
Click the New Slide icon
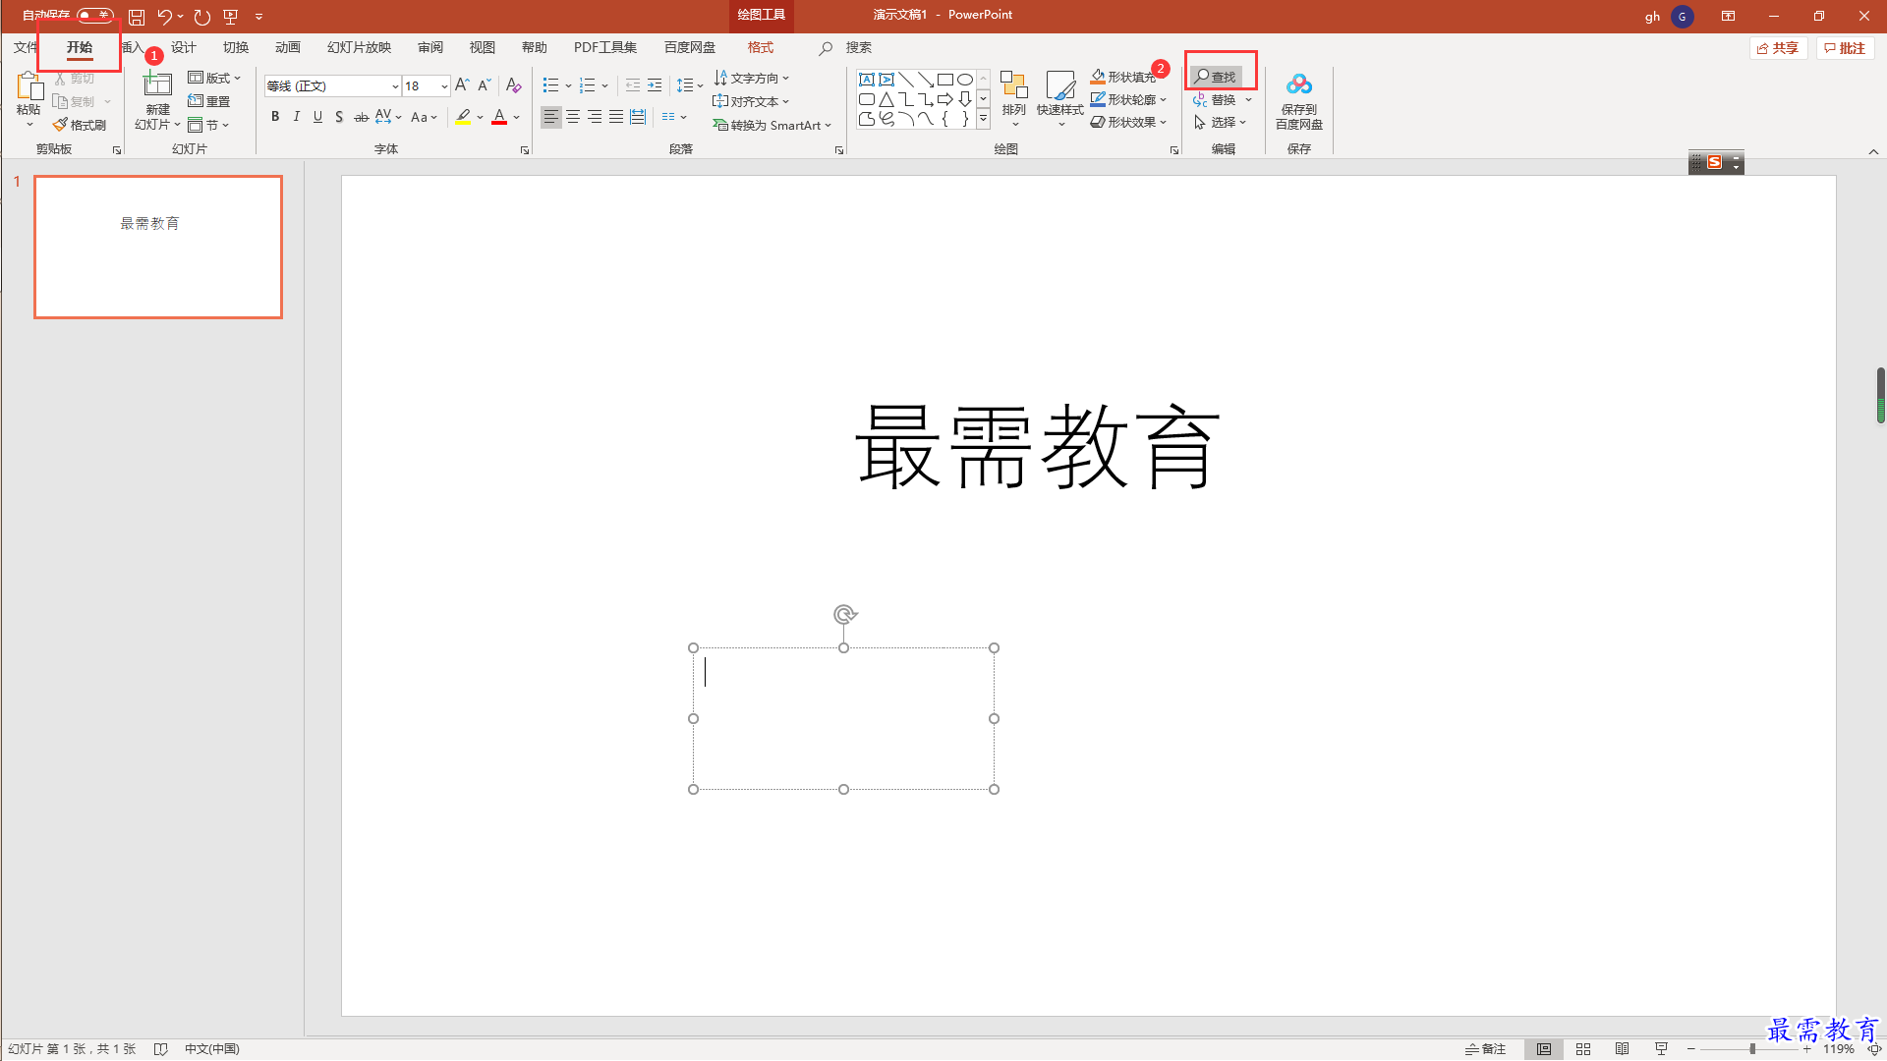click(157, 84)
